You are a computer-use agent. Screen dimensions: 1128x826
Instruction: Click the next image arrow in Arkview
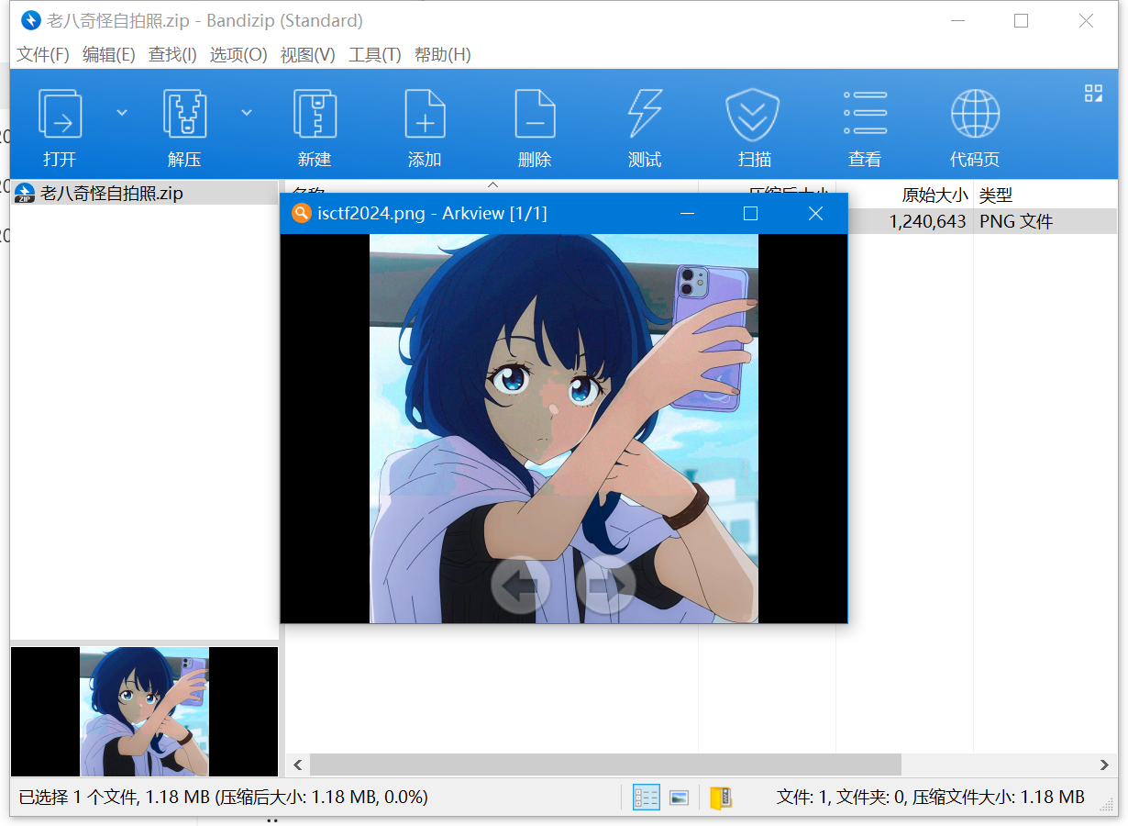click(x=606, y=585)
